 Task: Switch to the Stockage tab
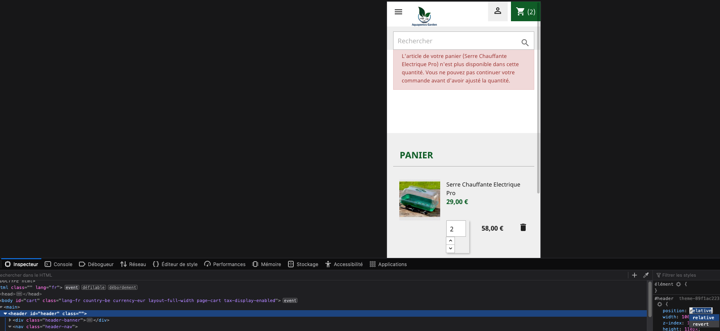coord(303,264)
